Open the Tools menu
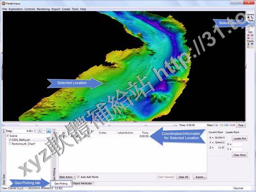The height and width of the screenshot is (192, 256). point(75,9)
